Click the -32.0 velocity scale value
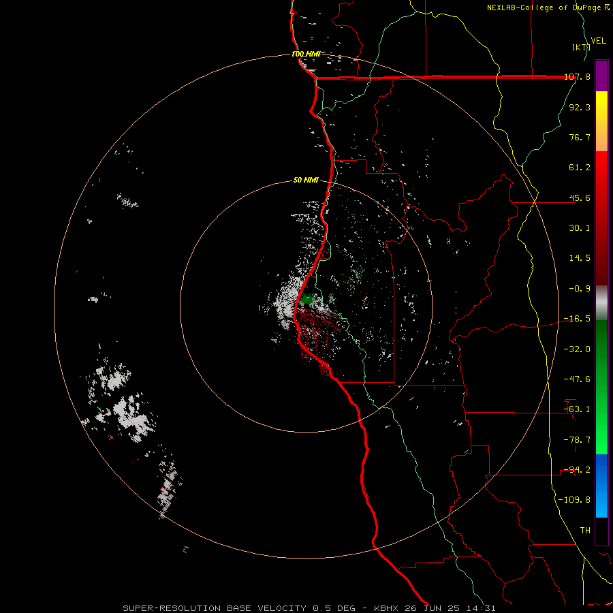 pos(577,349)
